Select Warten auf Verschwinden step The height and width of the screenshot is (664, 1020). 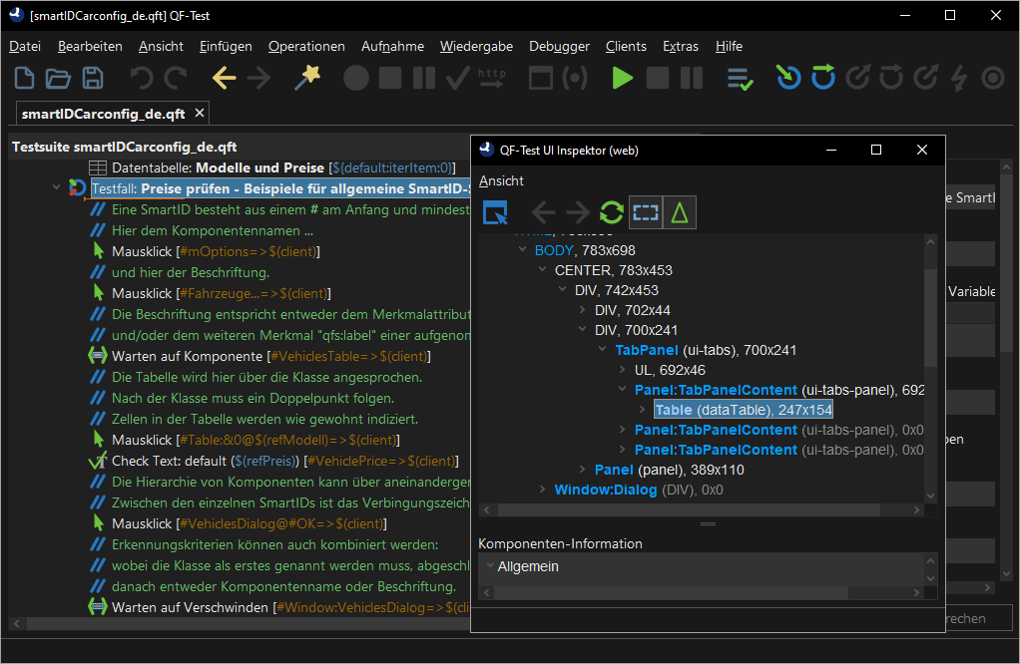(x=279, y=607)
